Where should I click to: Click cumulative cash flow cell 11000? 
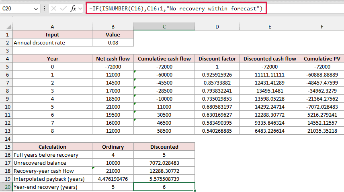(164, 107)
